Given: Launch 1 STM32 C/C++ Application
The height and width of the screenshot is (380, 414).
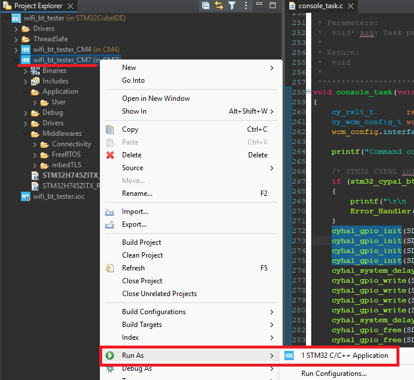Looking at the screenshot, I should [344, 356].
